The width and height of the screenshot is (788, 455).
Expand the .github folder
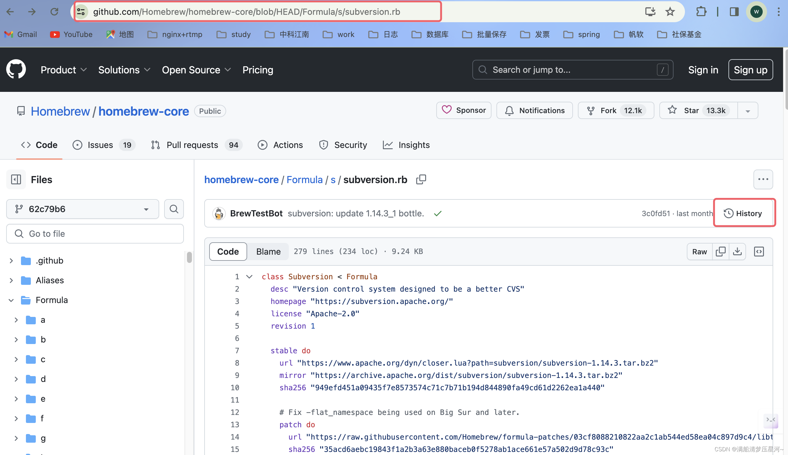[x=11, y=260]
